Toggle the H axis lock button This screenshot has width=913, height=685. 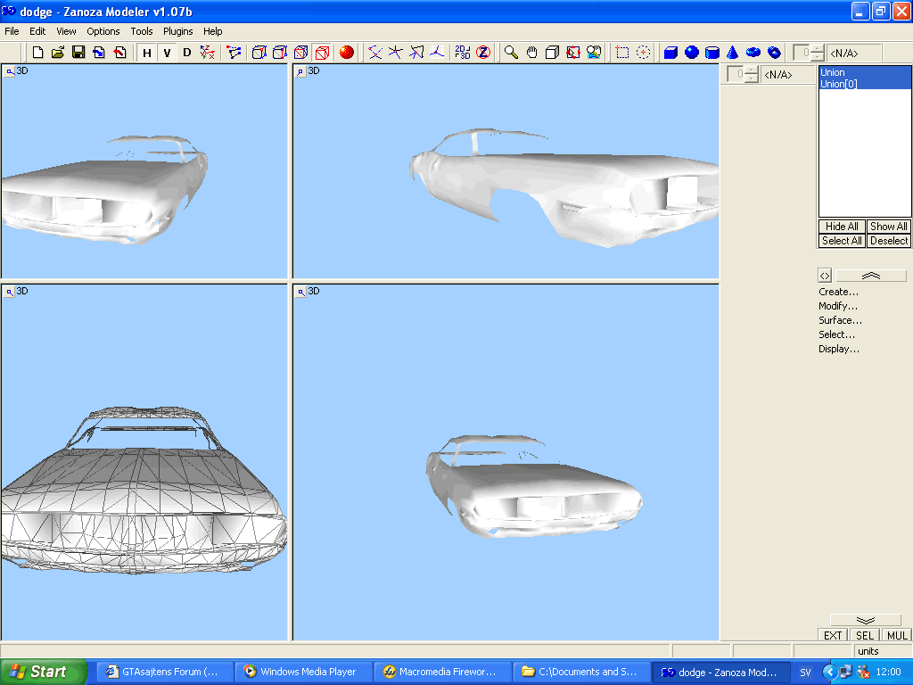tap(147, 53)
